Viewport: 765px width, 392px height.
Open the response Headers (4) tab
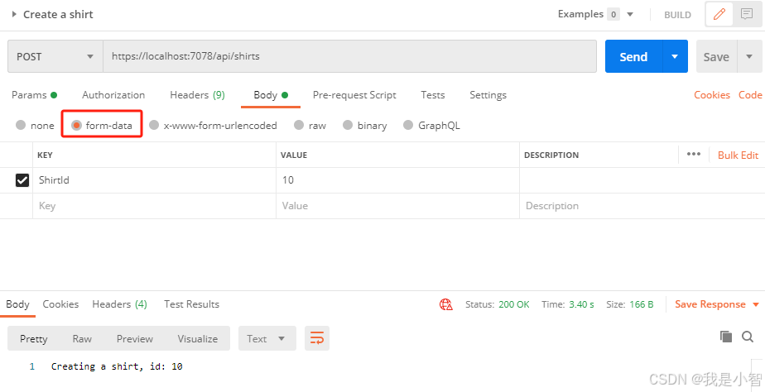(x=119, y=304)
